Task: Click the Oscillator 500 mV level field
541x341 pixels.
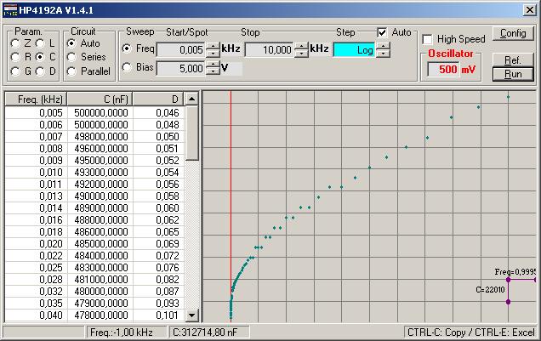Action: click(442, 69)
